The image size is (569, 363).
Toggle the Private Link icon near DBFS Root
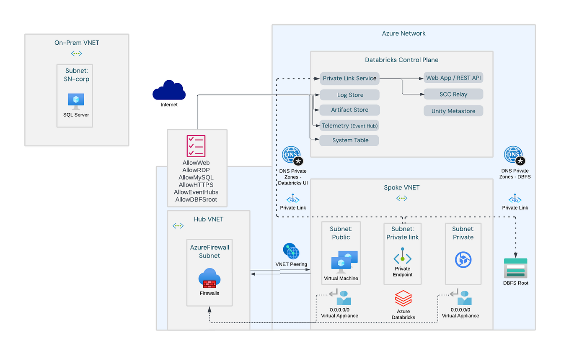[x=515, y=199]
